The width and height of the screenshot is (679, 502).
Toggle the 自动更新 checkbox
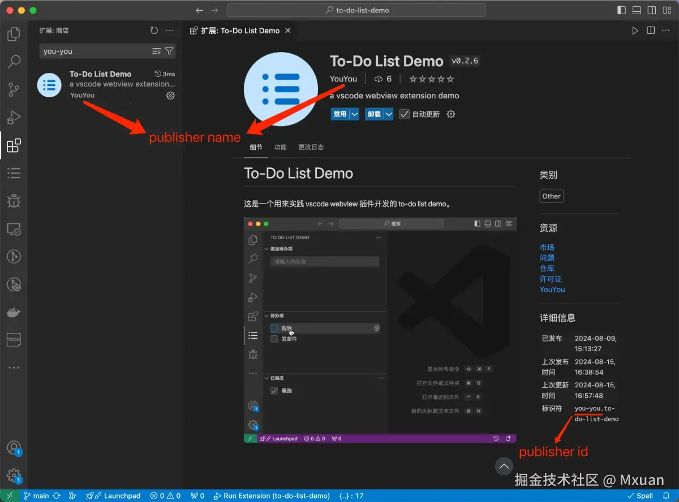click(404, 114)
